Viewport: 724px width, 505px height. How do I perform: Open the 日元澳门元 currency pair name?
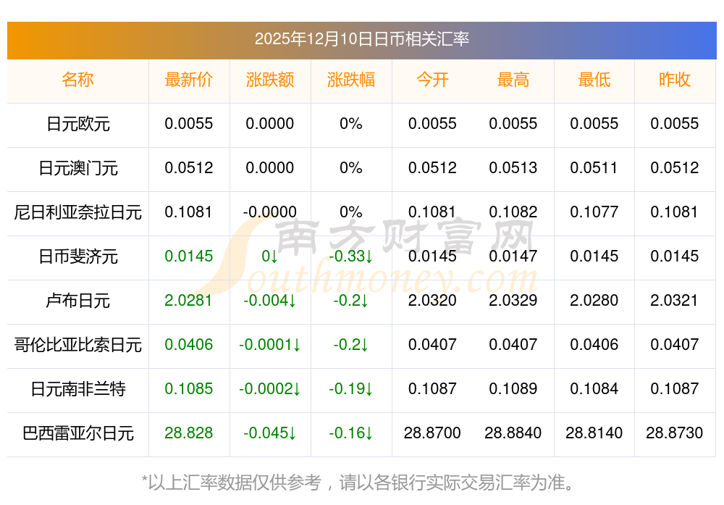click(x=77, y=168)
